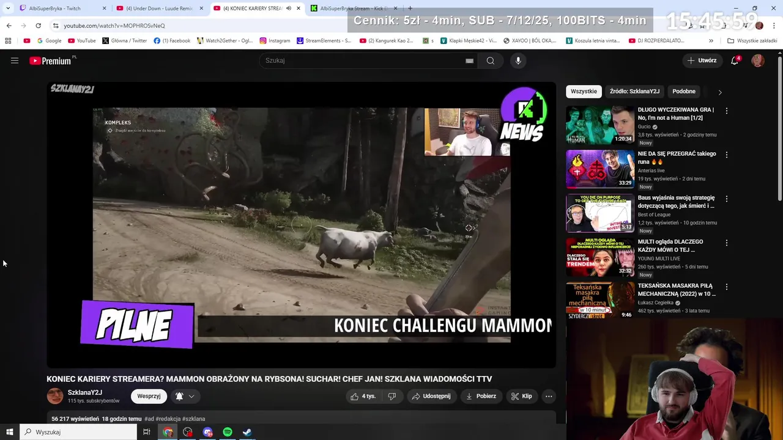The height and width of the screenshot is (440, 783).
Task: Open the account avatar menu
Action: click(x=758, y=61)
